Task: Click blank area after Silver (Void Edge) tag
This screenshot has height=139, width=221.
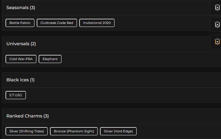Action: pos(177,131)
